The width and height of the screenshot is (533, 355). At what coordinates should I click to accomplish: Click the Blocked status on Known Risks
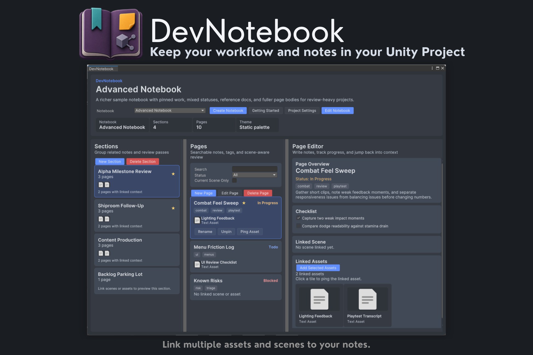pos(271,281)
